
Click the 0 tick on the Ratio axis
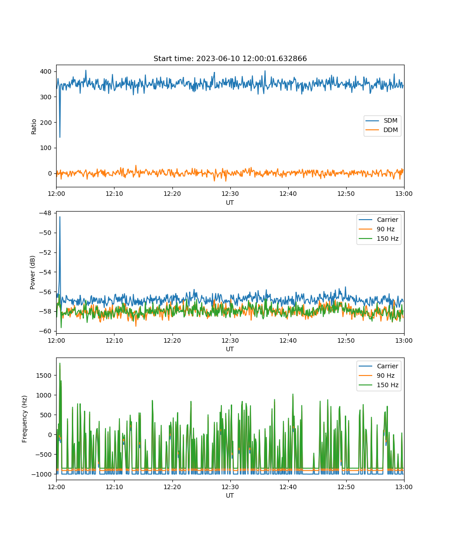(x=50, y=173)
